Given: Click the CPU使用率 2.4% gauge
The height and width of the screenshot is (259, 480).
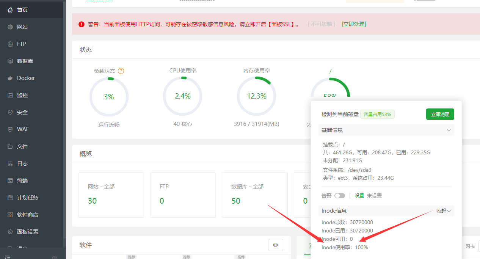Looking at the screenshot, I should pos(182,96).
